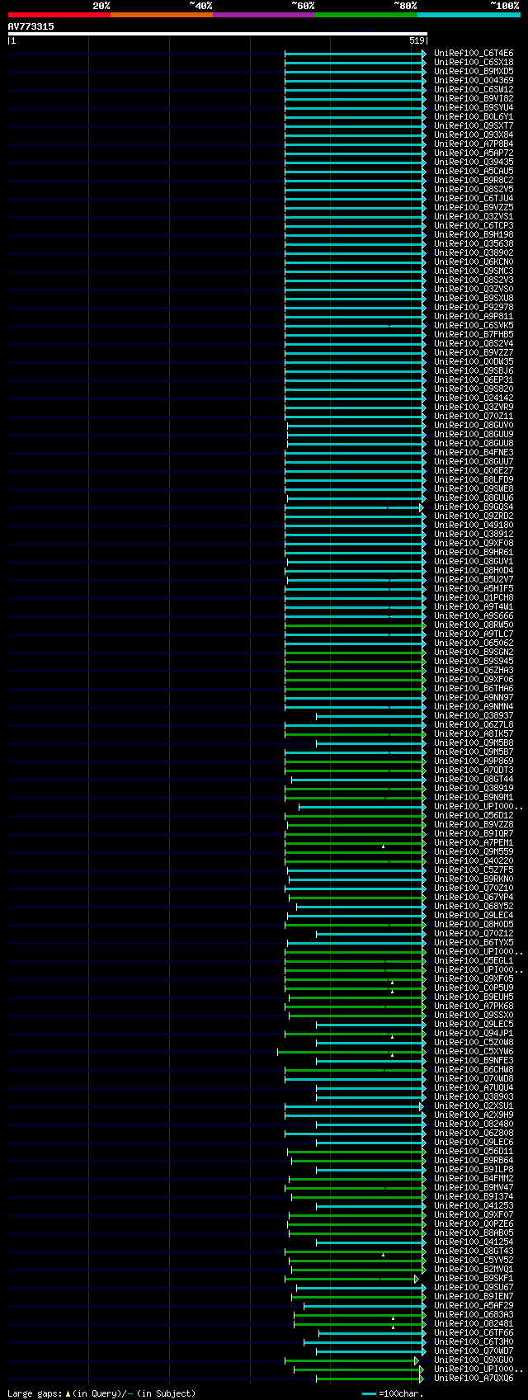Select label UniRef100_Q93X84

click(x=474, y=134)
